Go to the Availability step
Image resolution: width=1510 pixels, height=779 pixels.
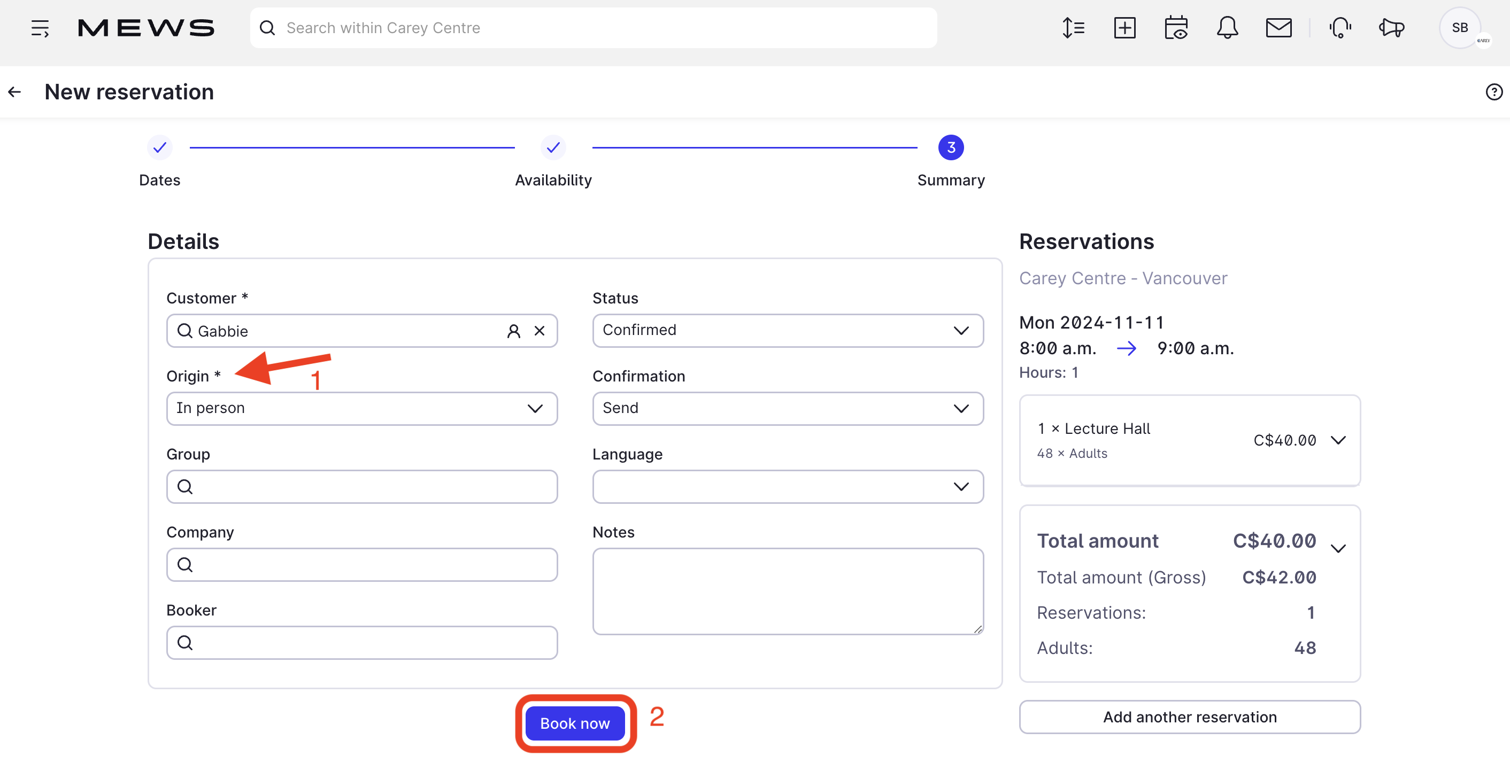pyautogui.click(x=553, y=147)
